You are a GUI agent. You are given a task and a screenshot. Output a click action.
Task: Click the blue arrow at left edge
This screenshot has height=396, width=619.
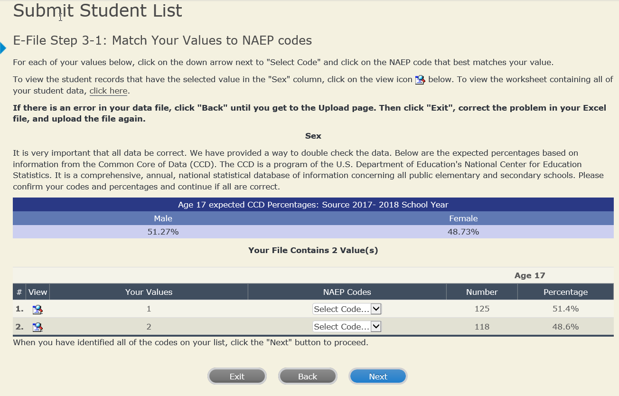pos(3,48)
